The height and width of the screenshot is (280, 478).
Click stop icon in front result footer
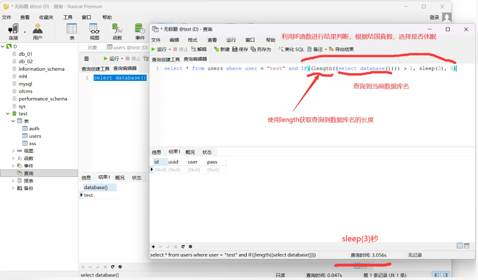[190, 247]
